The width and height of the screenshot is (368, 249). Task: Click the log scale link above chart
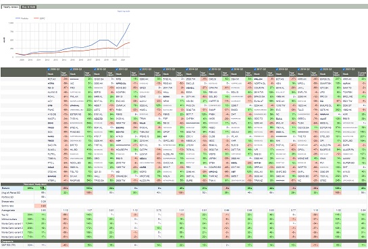(x=124, y=11)
